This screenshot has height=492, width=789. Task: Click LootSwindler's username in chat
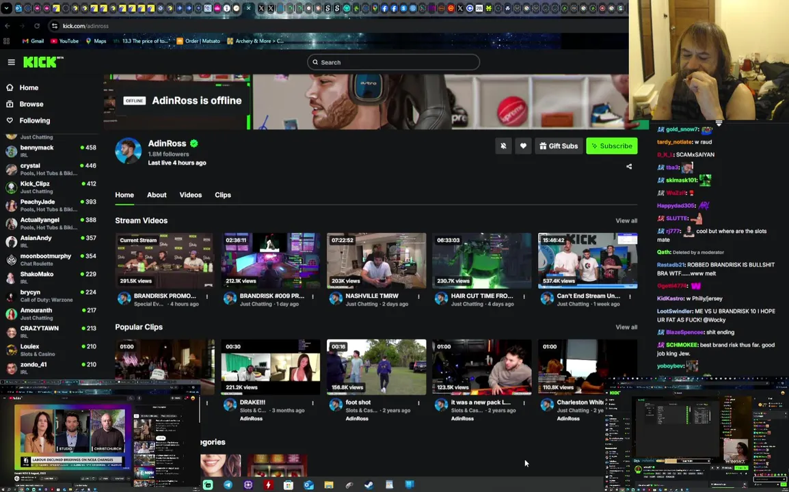(675, 312)
